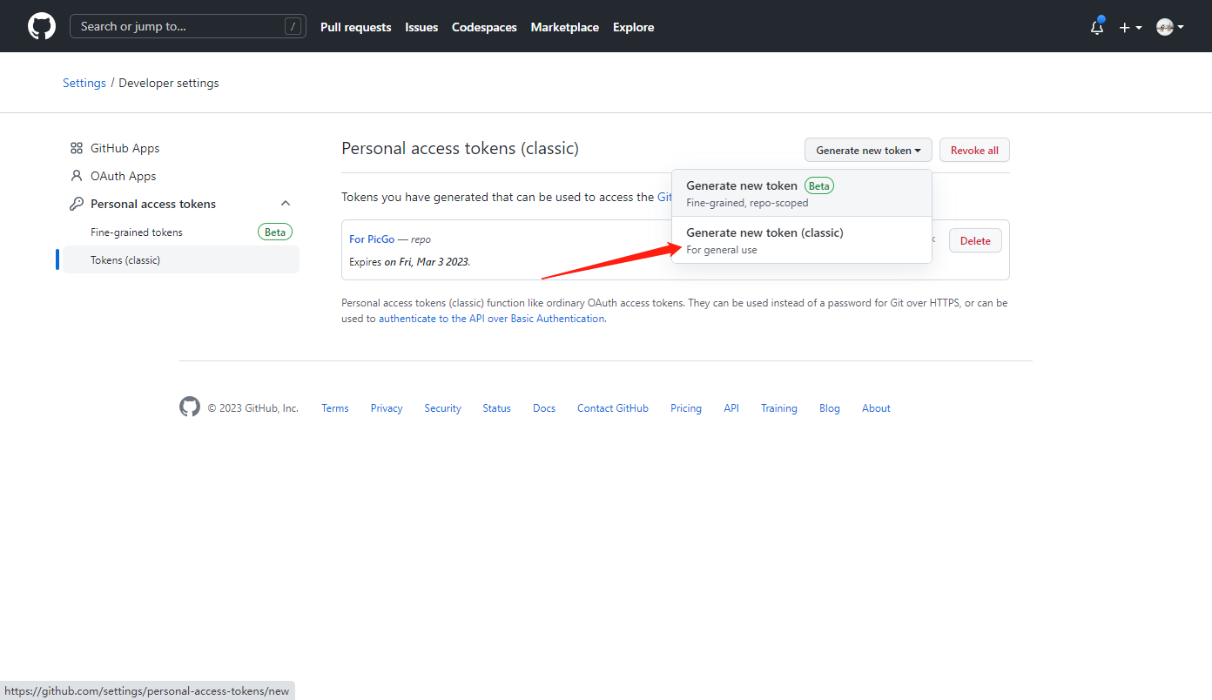
Task: Click the Expires on Fri, Mar 3 2023 text
Action: click(410, 261)
